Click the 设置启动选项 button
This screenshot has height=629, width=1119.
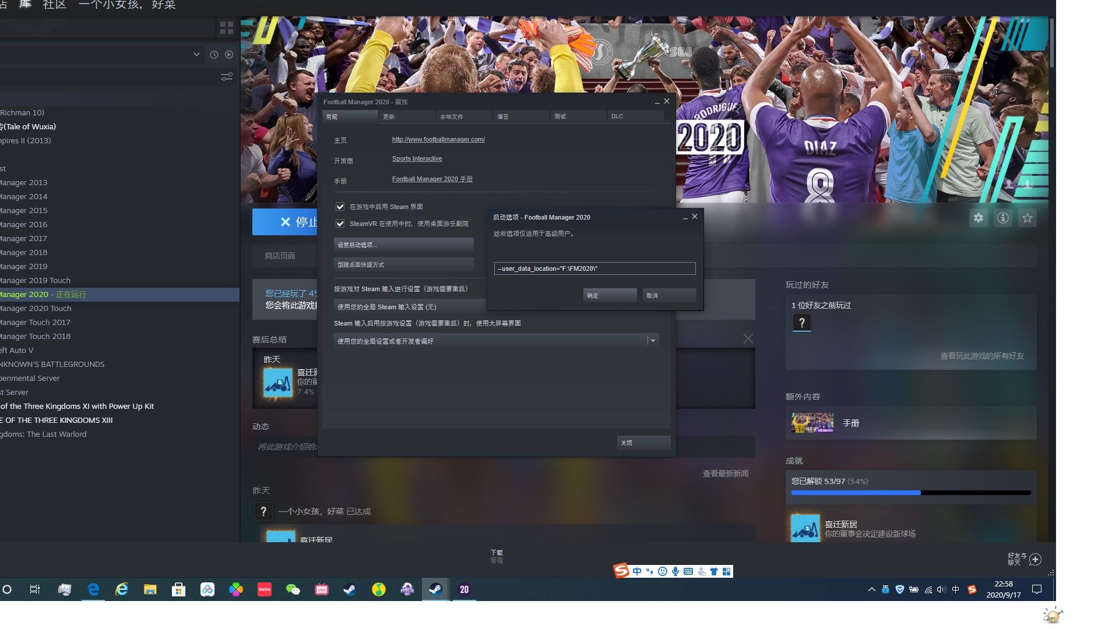[x=403, y=245]
